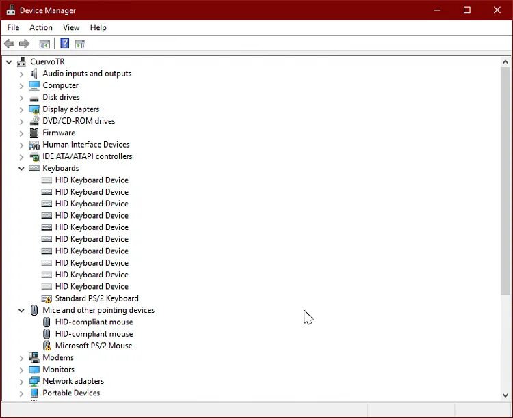
Task: Open the Help menu
Action: [x=98, y=27]
